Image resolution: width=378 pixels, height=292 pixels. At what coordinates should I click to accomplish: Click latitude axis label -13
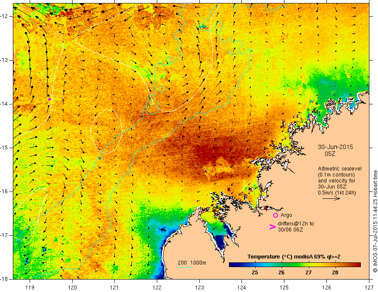[5, 60]
